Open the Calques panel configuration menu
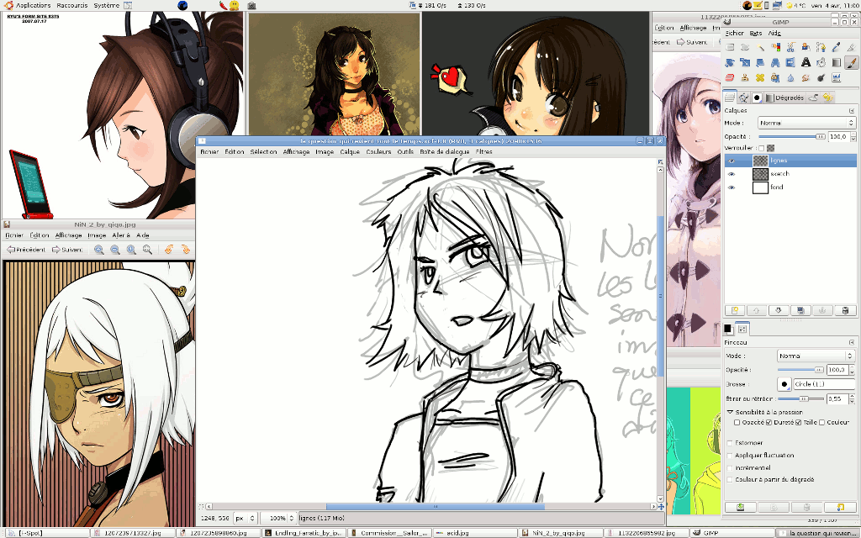This screenshot has width=861, height=538. [x=852, y=110]
